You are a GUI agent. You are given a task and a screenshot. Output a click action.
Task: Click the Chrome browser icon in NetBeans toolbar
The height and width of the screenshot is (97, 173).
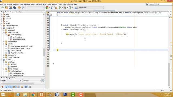click(47, 8)
